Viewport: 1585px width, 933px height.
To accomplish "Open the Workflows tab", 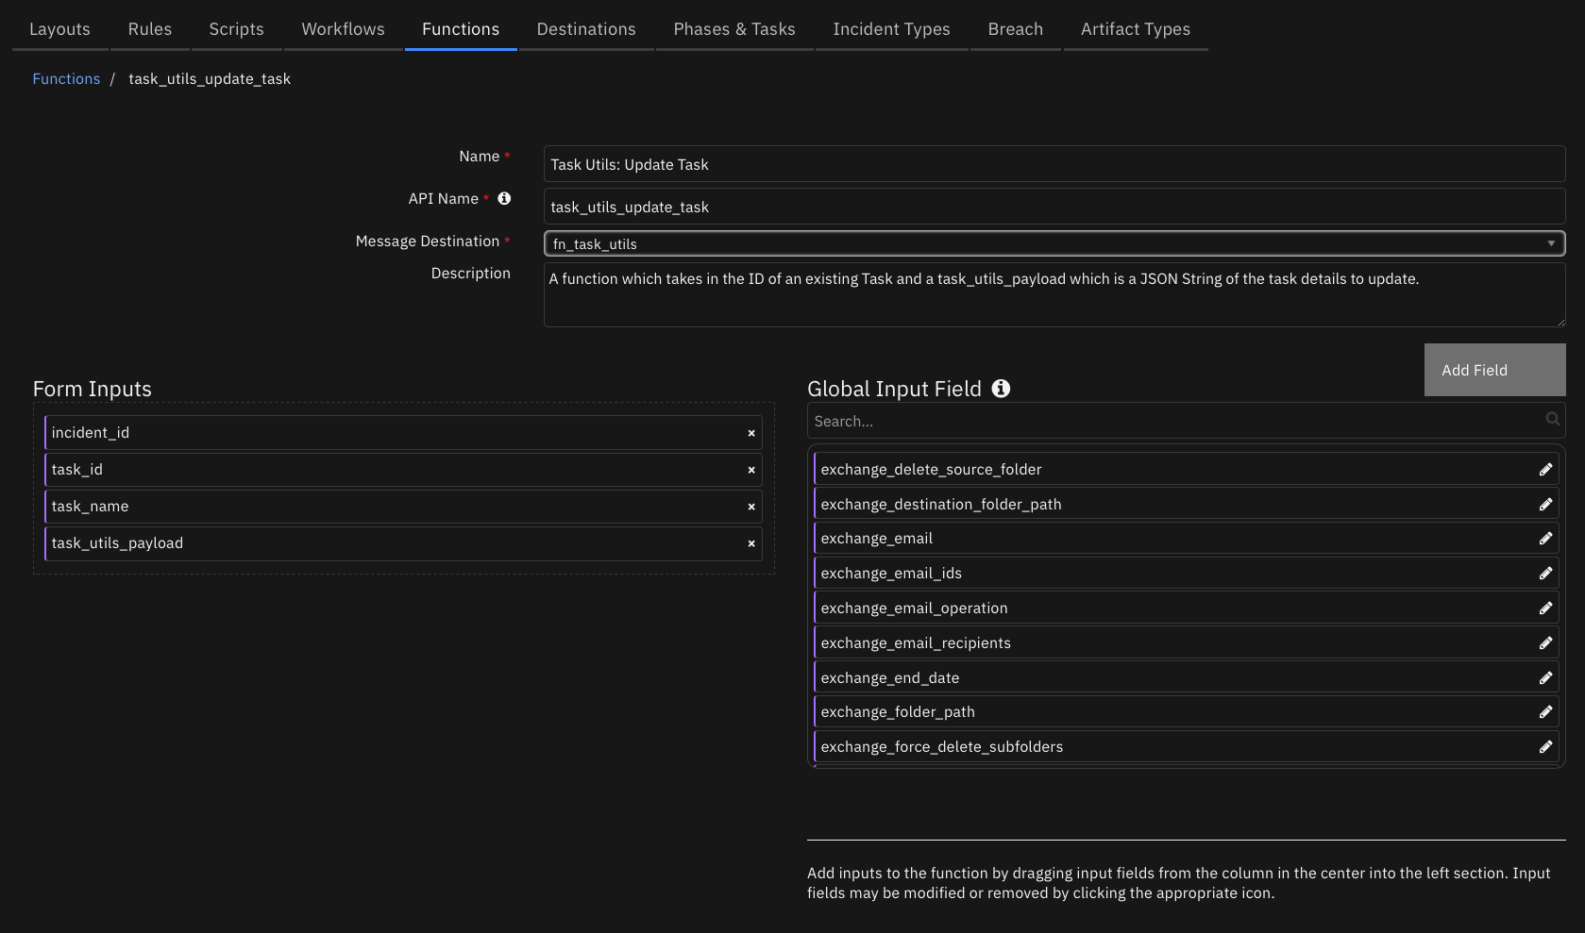I will (343, 29).
